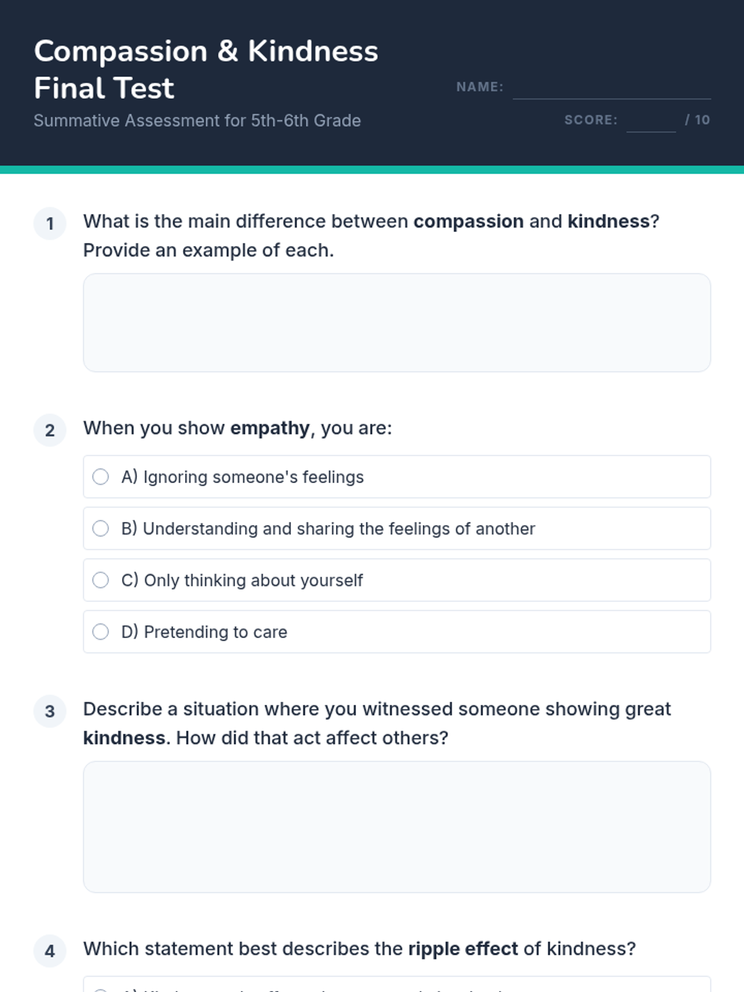The image size is (744, 992).
Task: Select option D, Pretending to care
Action: (101, 632)
